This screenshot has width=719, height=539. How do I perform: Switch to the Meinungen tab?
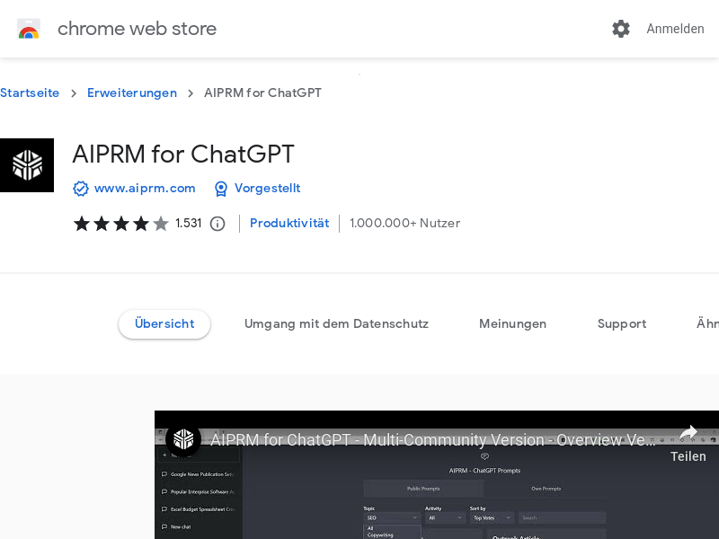[x=512, y=324]
